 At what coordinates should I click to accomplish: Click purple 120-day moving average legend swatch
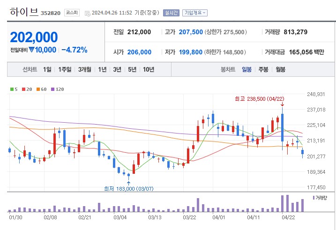(52, 89)
